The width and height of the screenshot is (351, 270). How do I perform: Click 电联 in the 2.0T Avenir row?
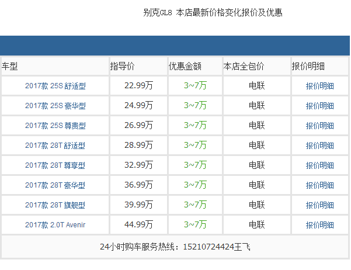click(257, 224)
